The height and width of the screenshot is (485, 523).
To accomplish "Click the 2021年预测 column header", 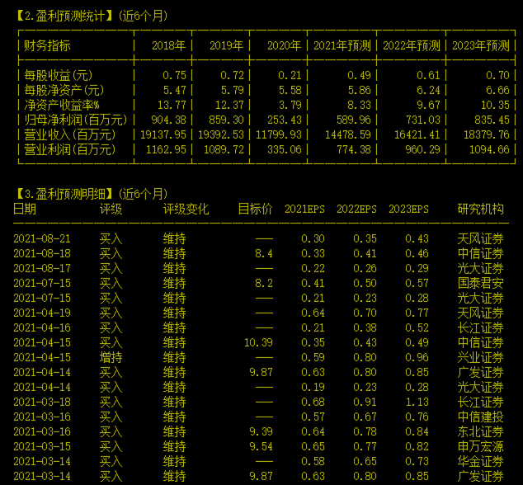I will tap(342, 45).
